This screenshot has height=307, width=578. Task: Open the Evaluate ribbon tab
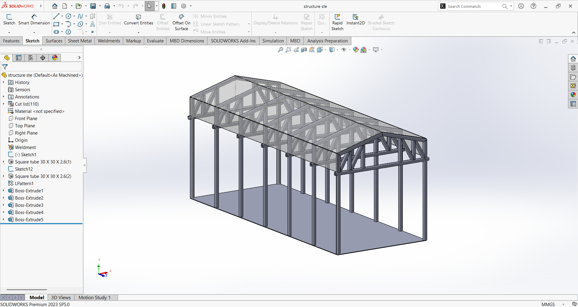pyautogui.click(x=155, y=41)
